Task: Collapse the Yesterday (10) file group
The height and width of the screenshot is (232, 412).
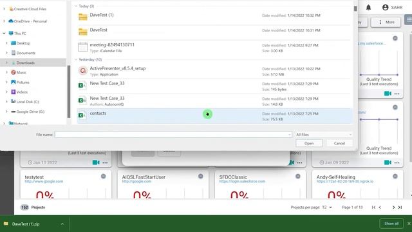Action: tap(76, 60)
